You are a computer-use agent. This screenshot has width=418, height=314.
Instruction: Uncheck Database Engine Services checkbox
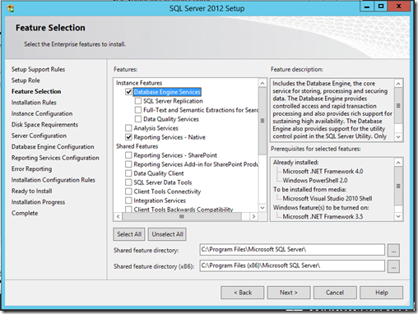(x=128, y=92)
